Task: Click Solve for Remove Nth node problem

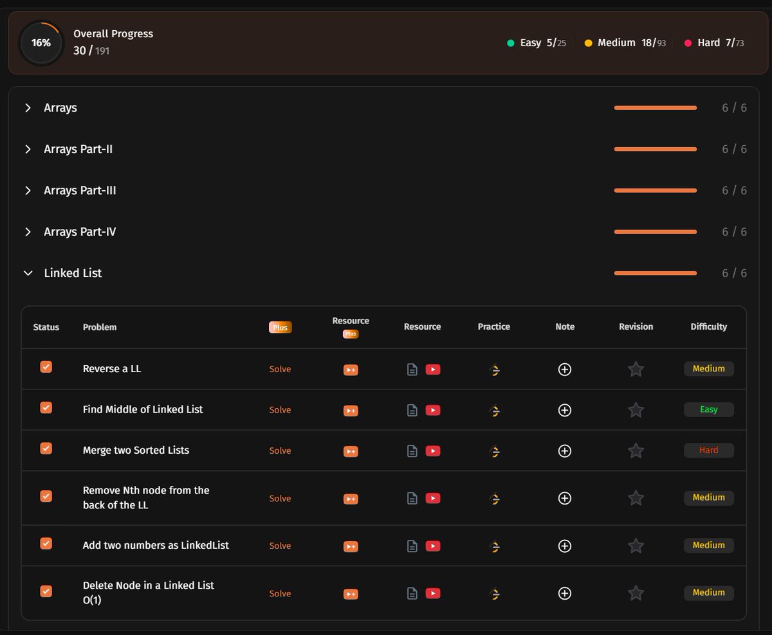Action: tap(280, 499)
